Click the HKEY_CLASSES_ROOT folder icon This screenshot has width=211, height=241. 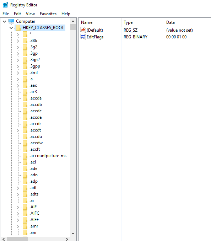(18, 28)
